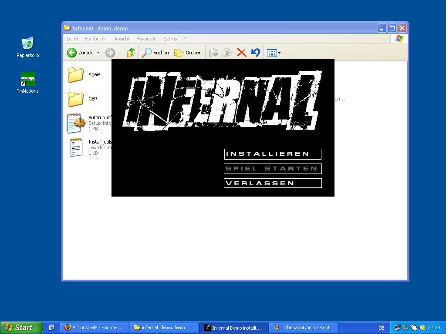Click the Copy To folder toolbar icon
This screenshot has height=334, width=446.
click(x=227, y=53)
